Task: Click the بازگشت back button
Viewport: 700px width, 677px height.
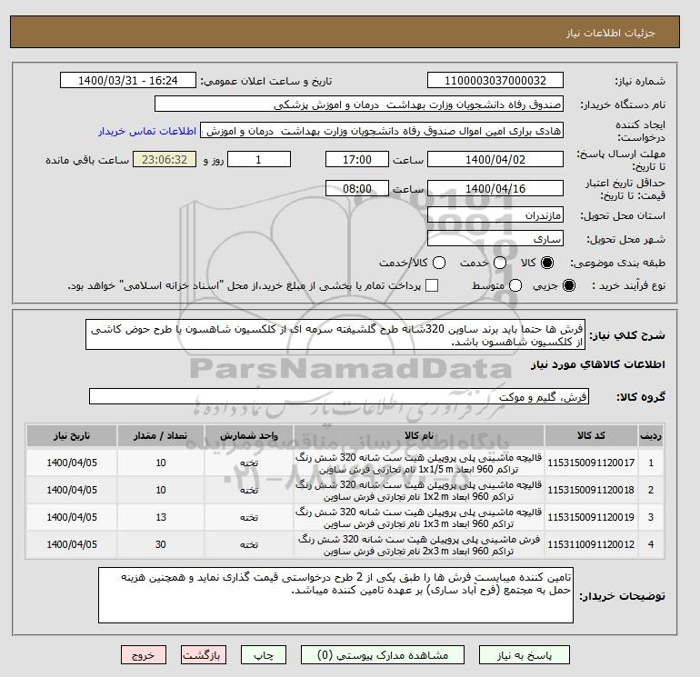Action: 204,655
